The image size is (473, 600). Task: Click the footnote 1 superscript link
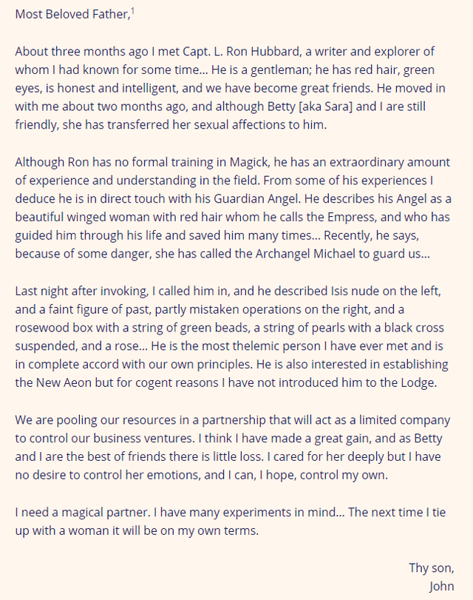(132, 11)
